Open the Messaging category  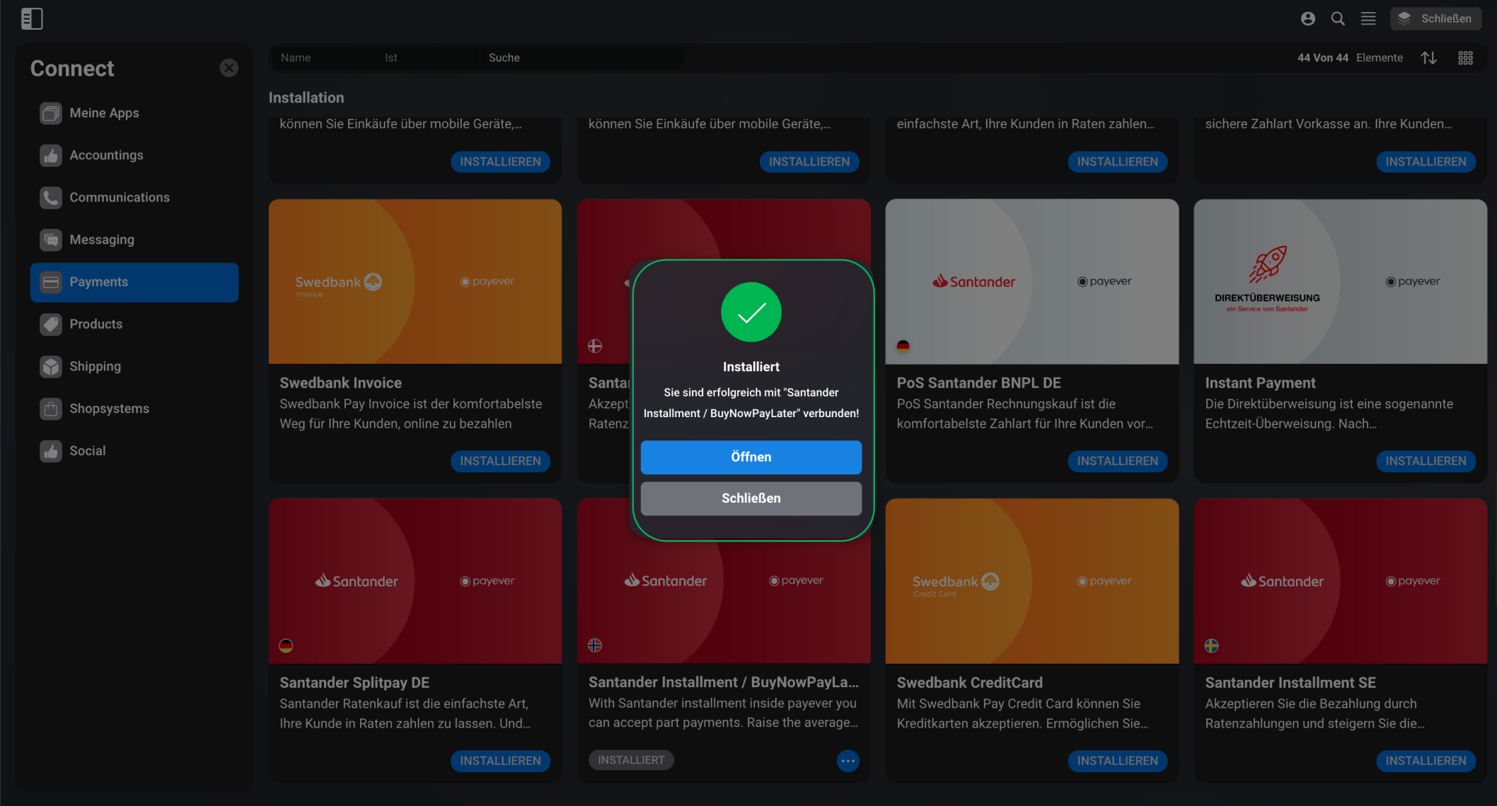(134, 240)
